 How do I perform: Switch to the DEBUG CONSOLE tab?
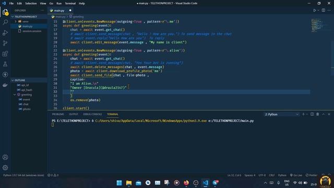coord(92,114)
